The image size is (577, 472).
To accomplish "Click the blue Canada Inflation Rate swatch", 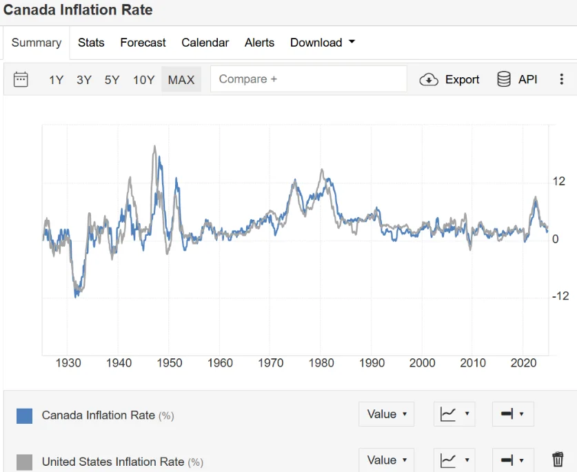I will 24,415.
